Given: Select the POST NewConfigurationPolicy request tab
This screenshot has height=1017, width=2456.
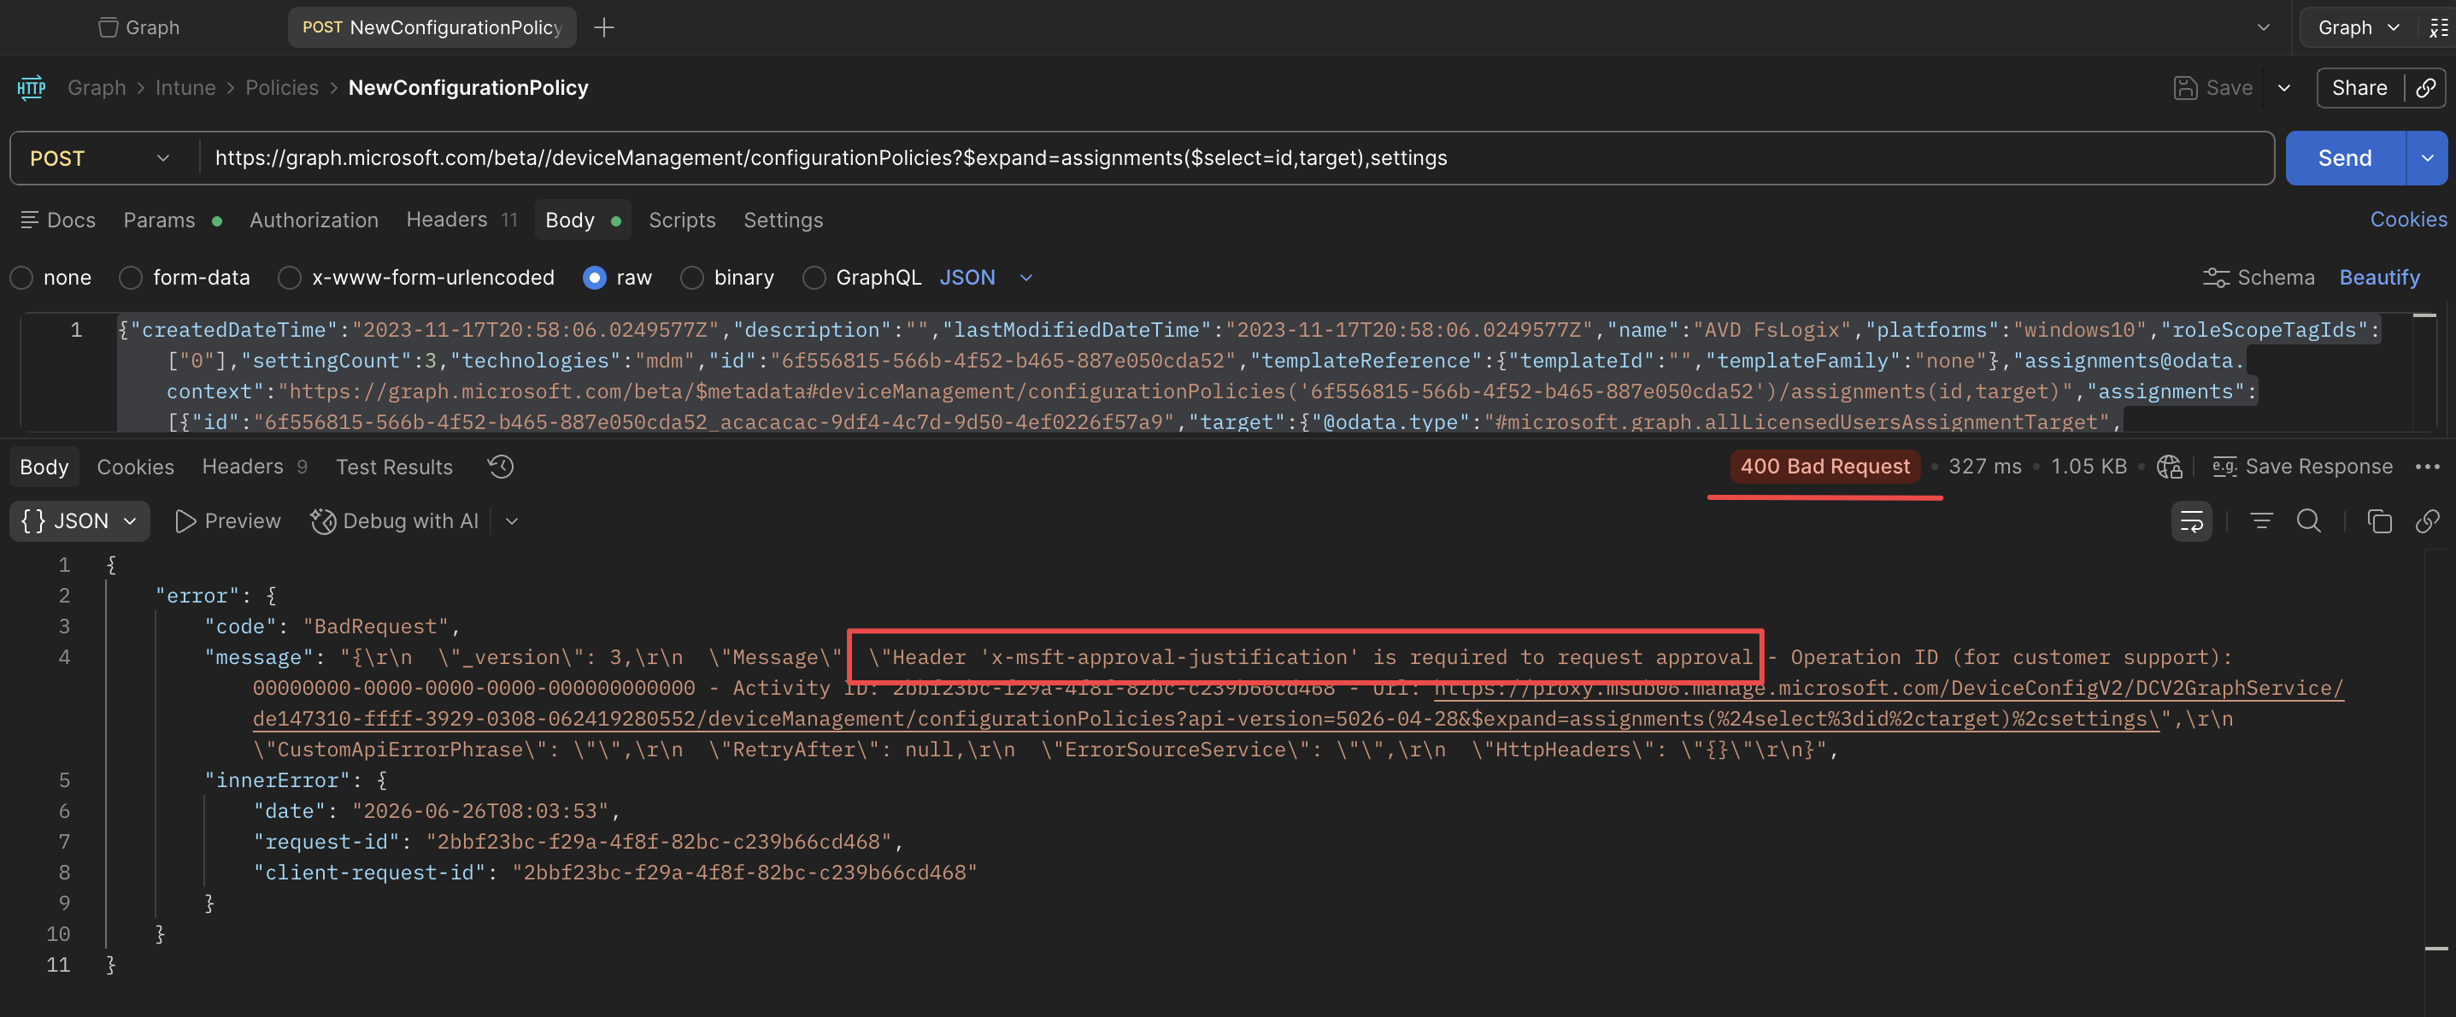Looking at the screenshot, I should (x=432, y=27).
